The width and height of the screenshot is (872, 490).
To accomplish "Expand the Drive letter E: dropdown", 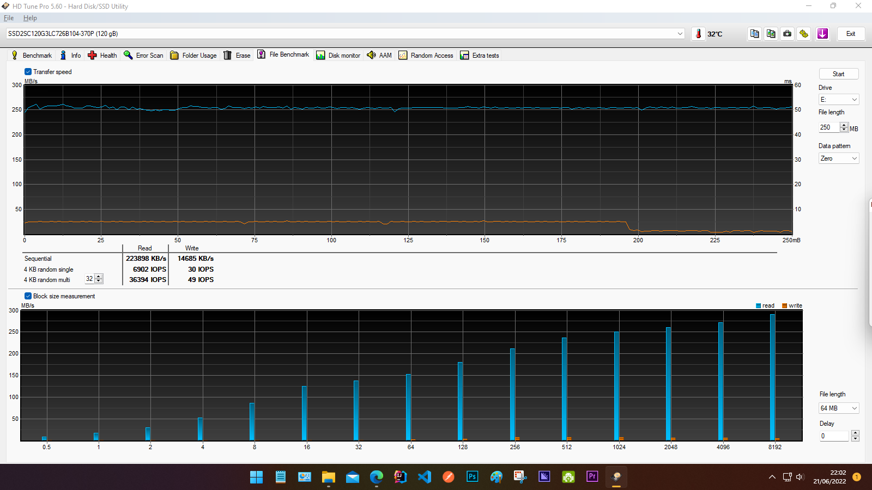I will [x=839, y=100].
